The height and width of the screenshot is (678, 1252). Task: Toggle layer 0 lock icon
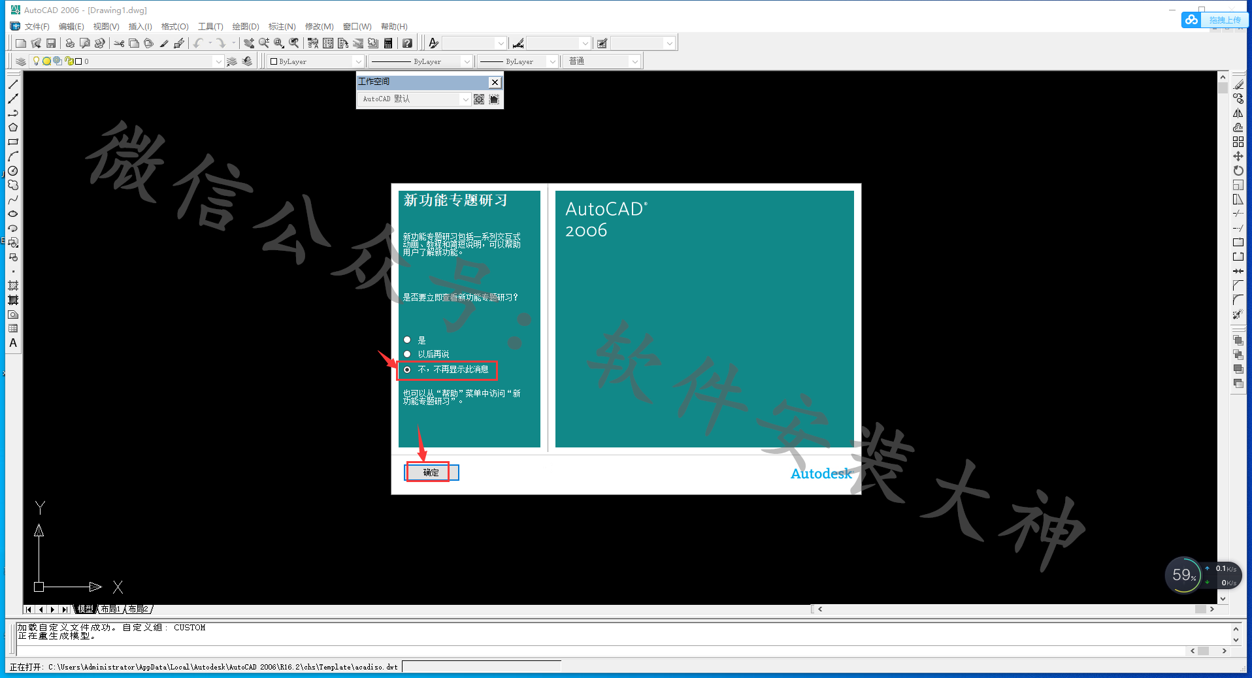69,61
